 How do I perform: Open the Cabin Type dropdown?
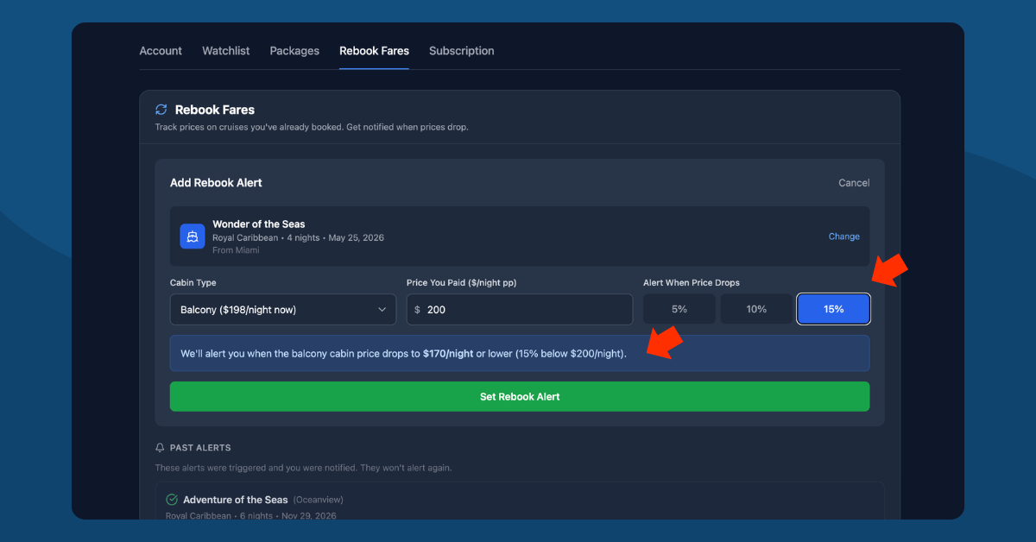[283, 308]
